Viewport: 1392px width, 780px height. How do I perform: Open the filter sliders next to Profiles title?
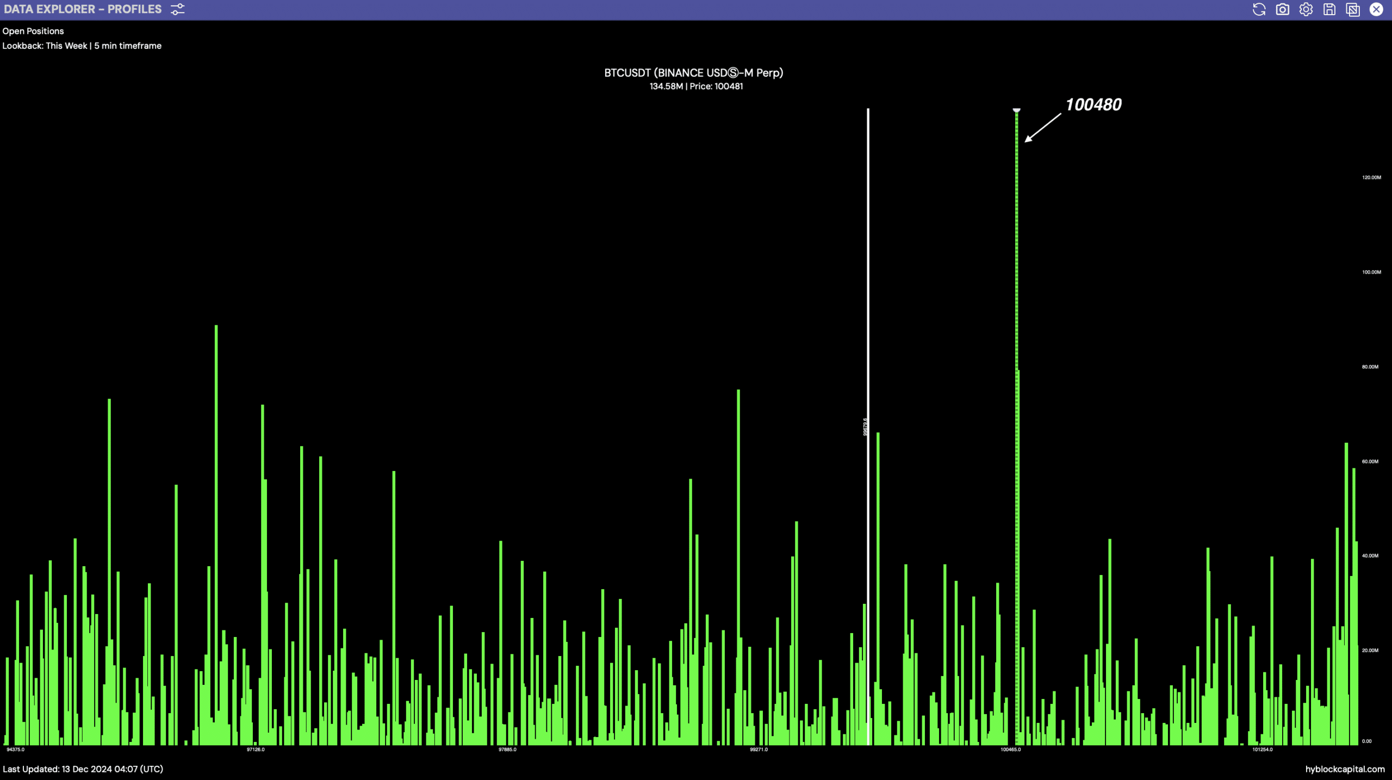coord(177,9)
